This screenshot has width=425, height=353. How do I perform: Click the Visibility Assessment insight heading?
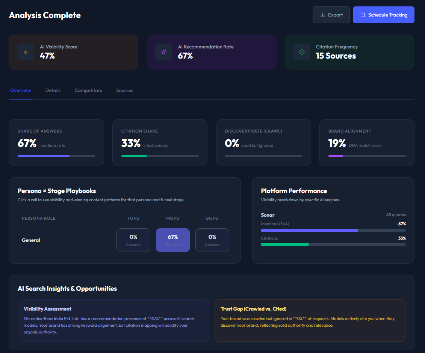tap(47, 309)
